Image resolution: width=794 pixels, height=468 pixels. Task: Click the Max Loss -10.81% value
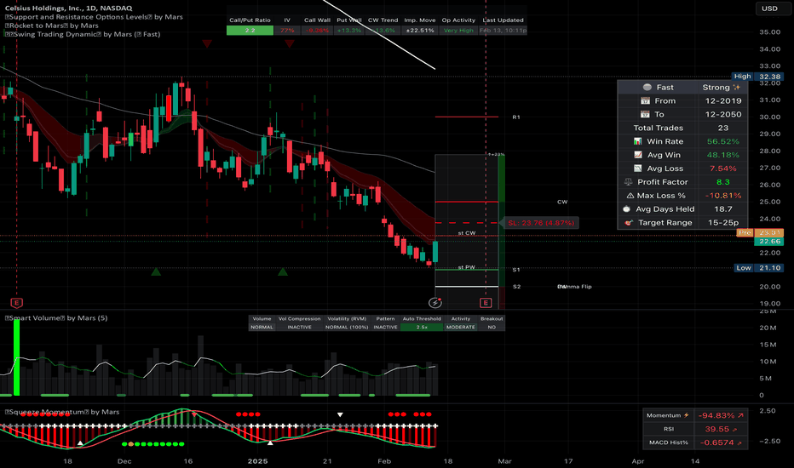point(723,196)
